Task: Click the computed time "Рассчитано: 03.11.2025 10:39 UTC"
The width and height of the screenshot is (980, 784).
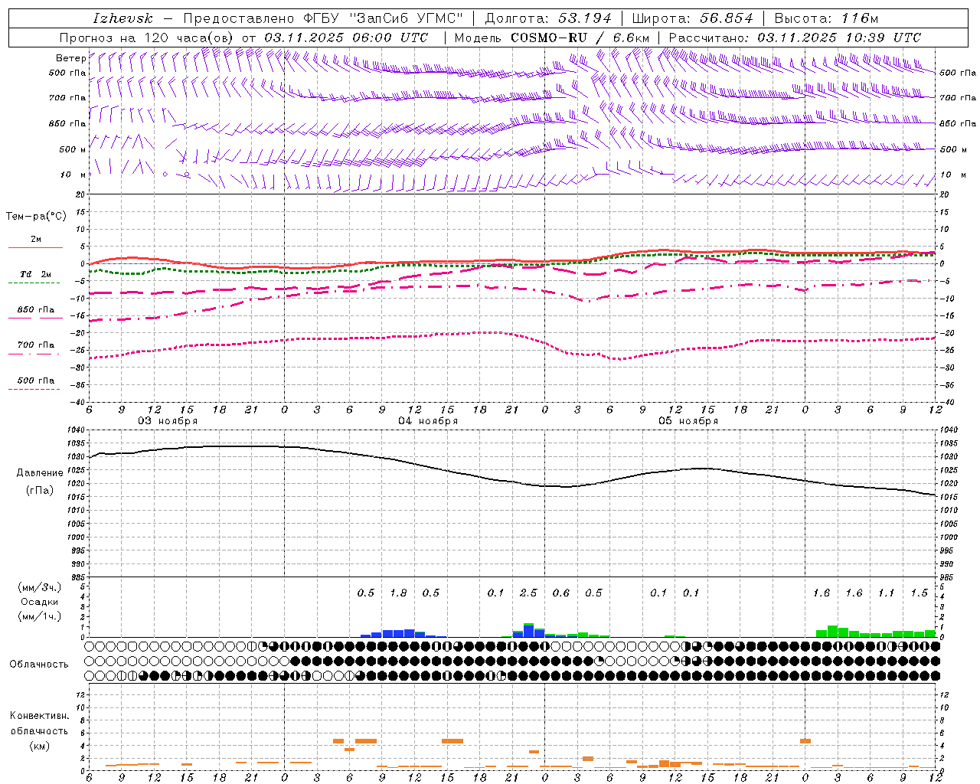Action: tap(795, 38)
